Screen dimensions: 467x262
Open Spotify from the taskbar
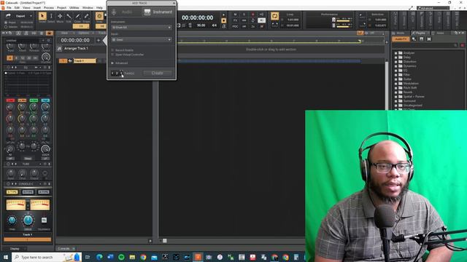(121, 257)
